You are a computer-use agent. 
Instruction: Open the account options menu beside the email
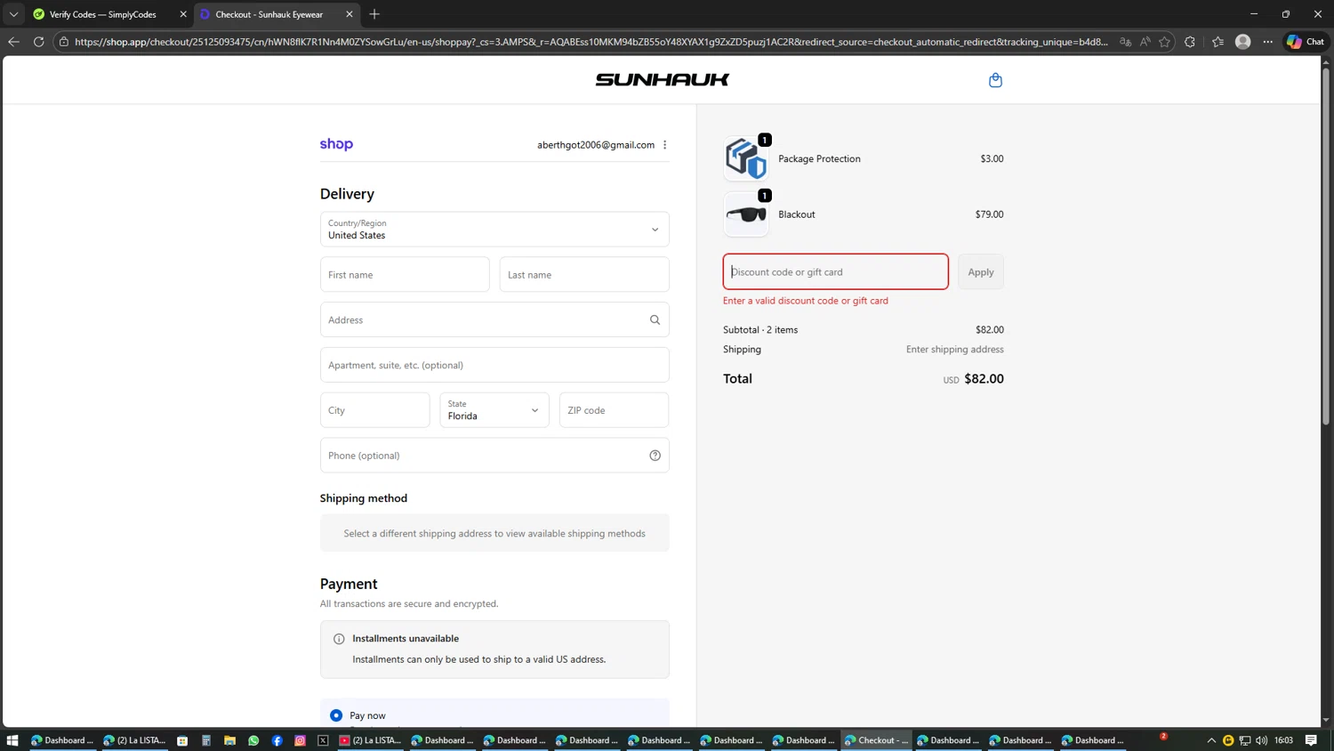pos(664,145)
